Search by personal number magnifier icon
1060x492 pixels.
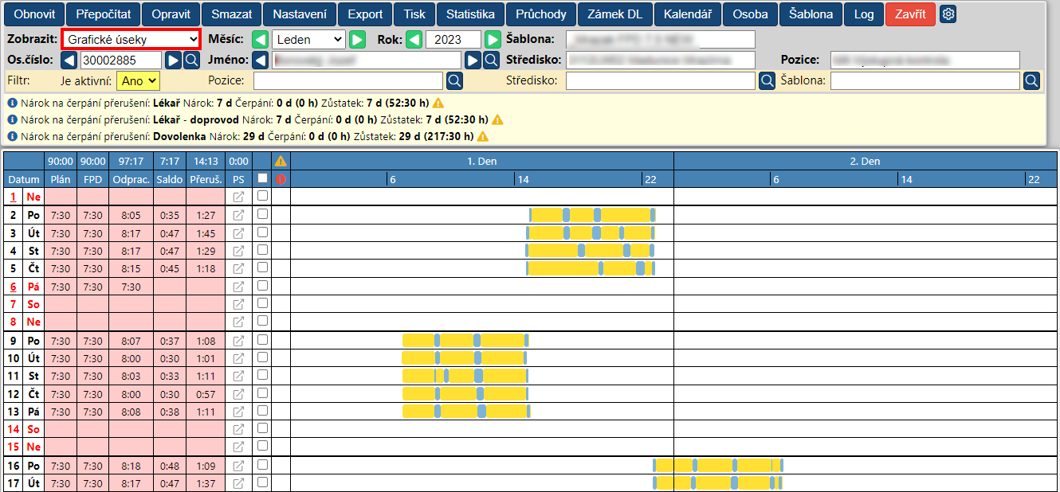(x=192, y=60)
